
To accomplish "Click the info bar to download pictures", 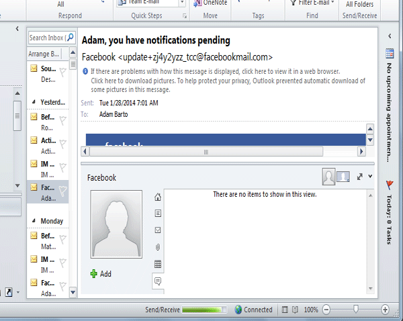I will (228, 85).
